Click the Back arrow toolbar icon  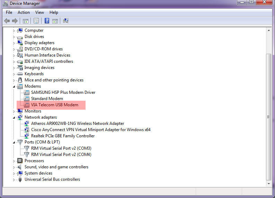[x=7, y=21]
